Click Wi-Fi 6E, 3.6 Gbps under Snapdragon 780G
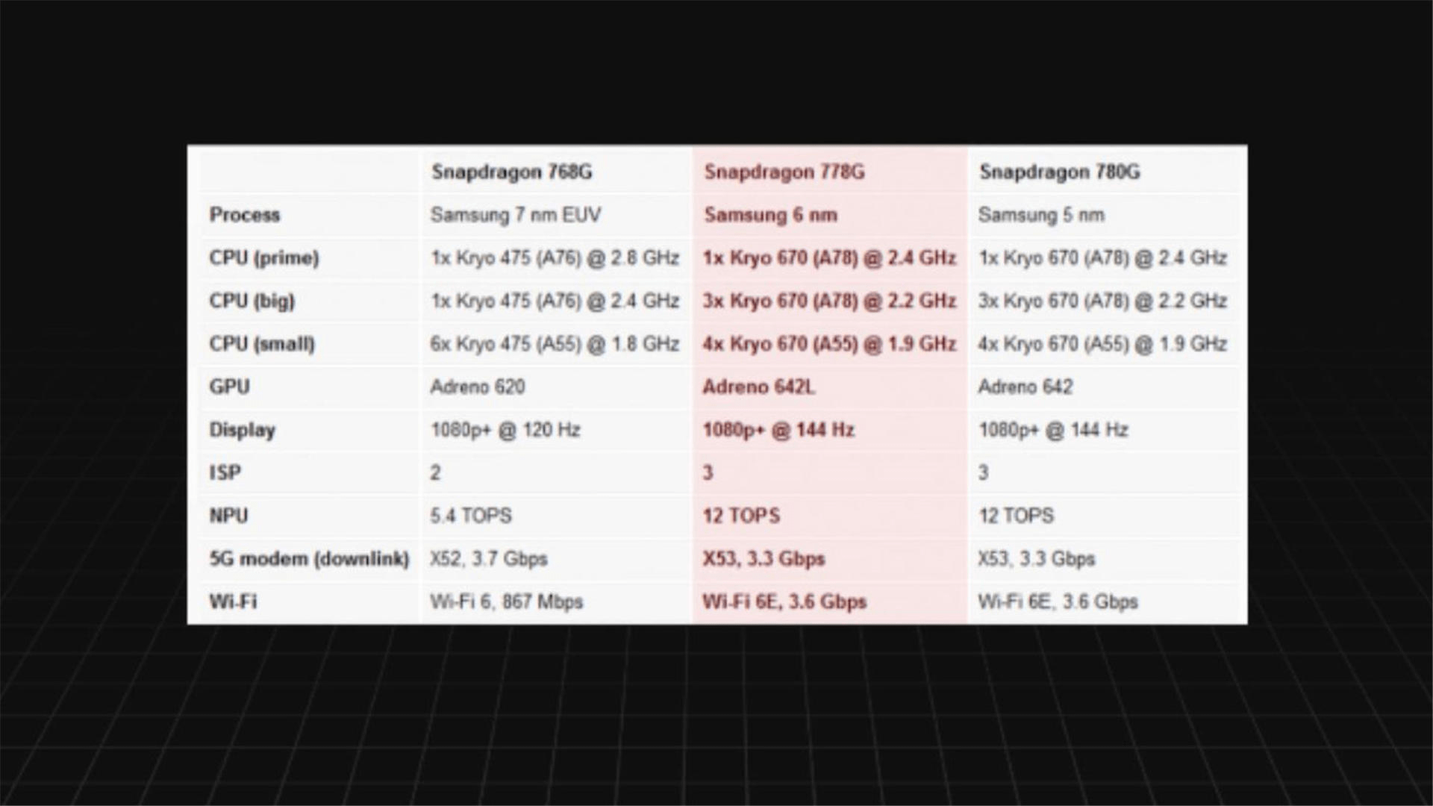This screenshot has width=1433, height=806. [x=1058, y=602]
